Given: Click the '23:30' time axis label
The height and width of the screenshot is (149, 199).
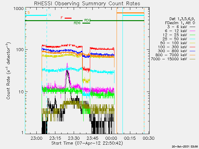Looking at the screenshot, I should (74, 138).
